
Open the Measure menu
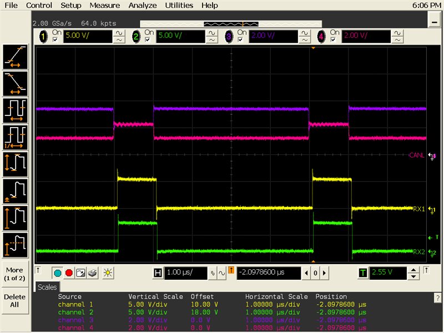(105, 5)
